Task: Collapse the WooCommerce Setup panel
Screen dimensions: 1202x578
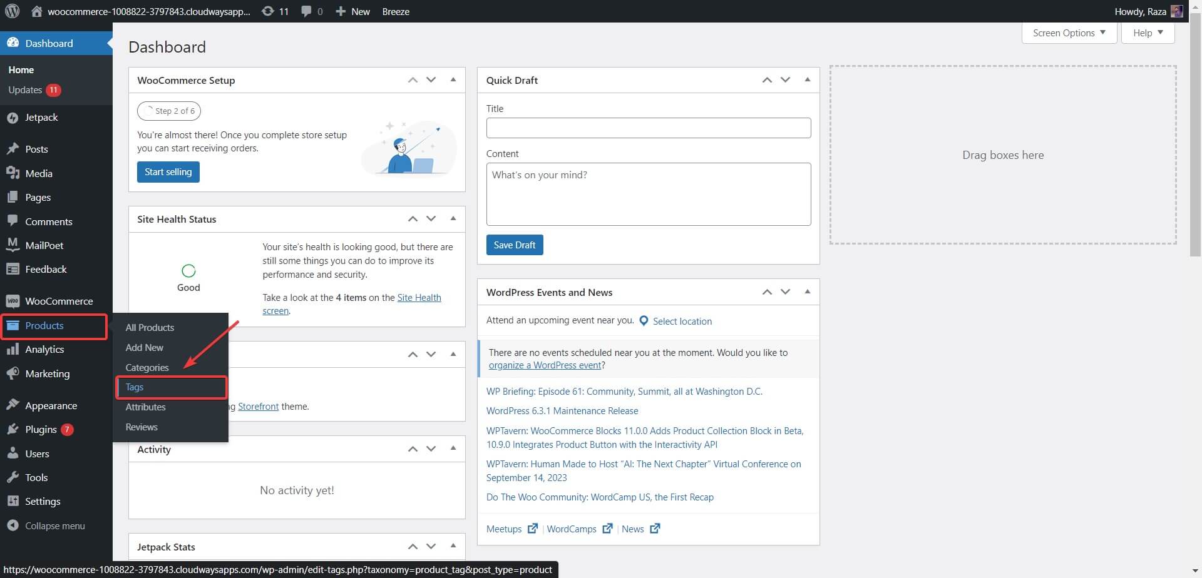Action: (453, 80)
